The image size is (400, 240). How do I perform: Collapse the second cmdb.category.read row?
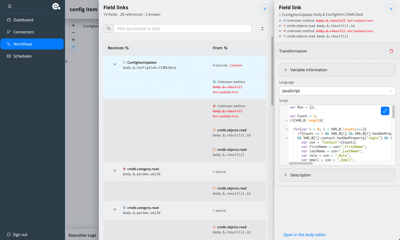115,209
